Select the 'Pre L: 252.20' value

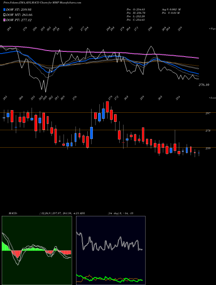[136, 16]
